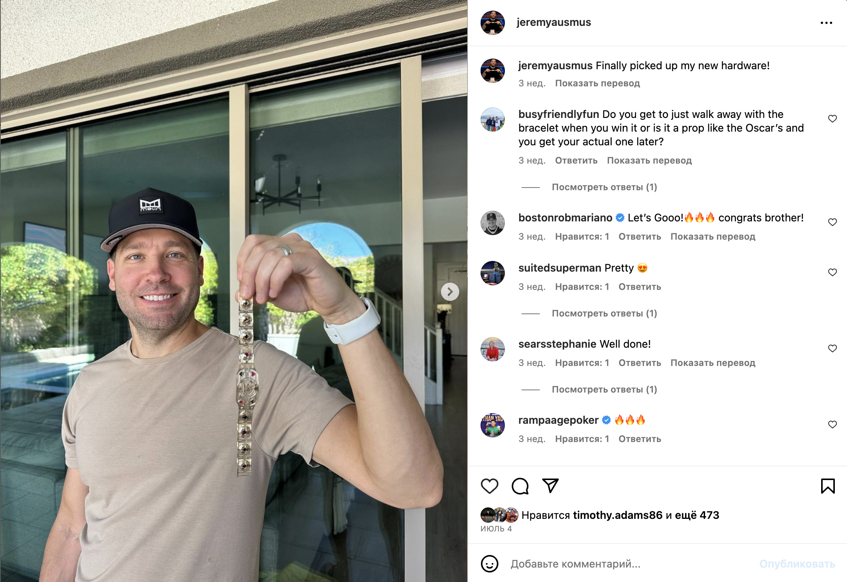Like bostonrobmariano's comment

832,222
